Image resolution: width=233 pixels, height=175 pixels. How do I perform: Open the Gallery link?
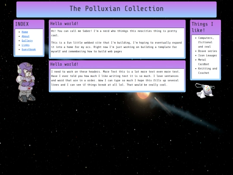(x=27, y=41)
